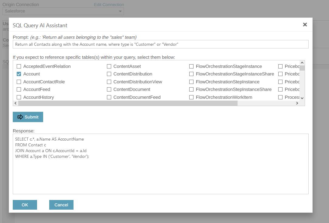Uncheck the Account table
The width and height of the screenshot is (329, 223).
tap(19, 74)
